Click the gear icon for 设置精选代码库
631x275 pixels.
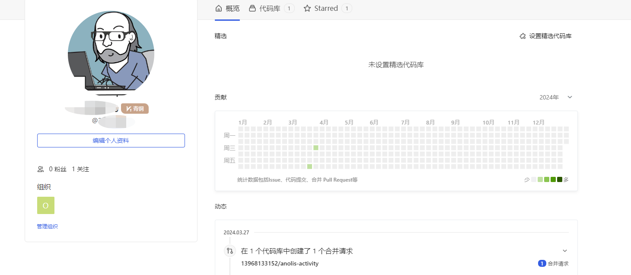[523, 36]
